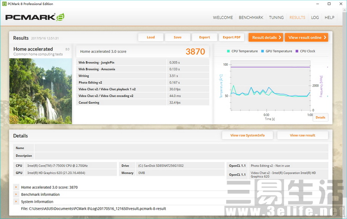Click View raw SystemInfo
This screenshot has height=219, width=347.
[248, 135]
